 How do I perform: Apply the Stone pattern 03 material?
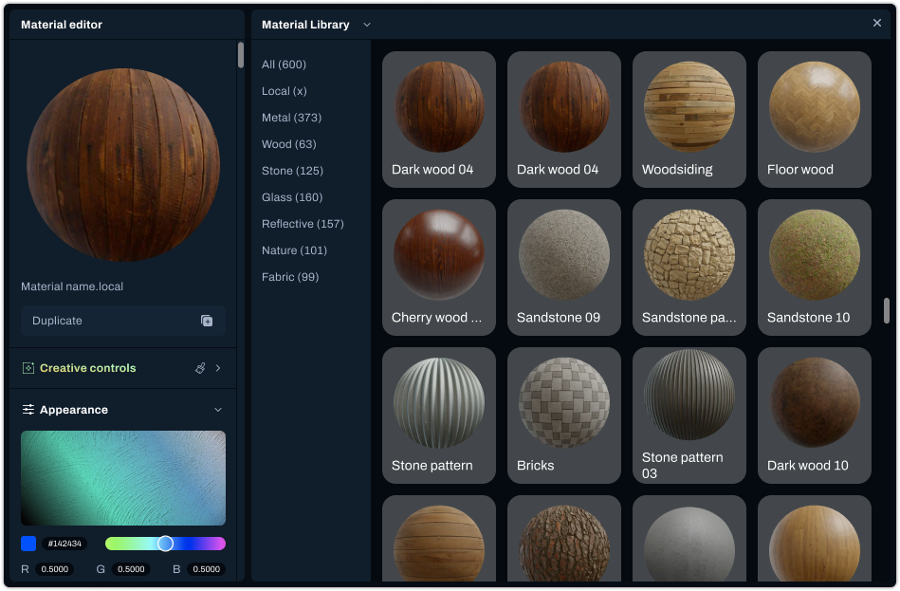(689, 416)
